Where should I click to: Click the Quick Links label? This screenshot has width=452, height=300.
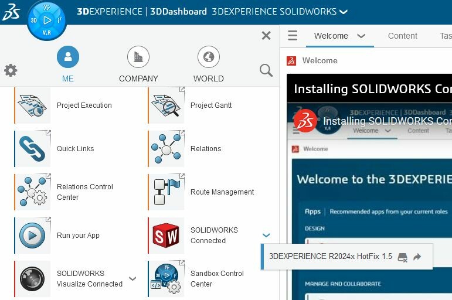coord(75,148)
